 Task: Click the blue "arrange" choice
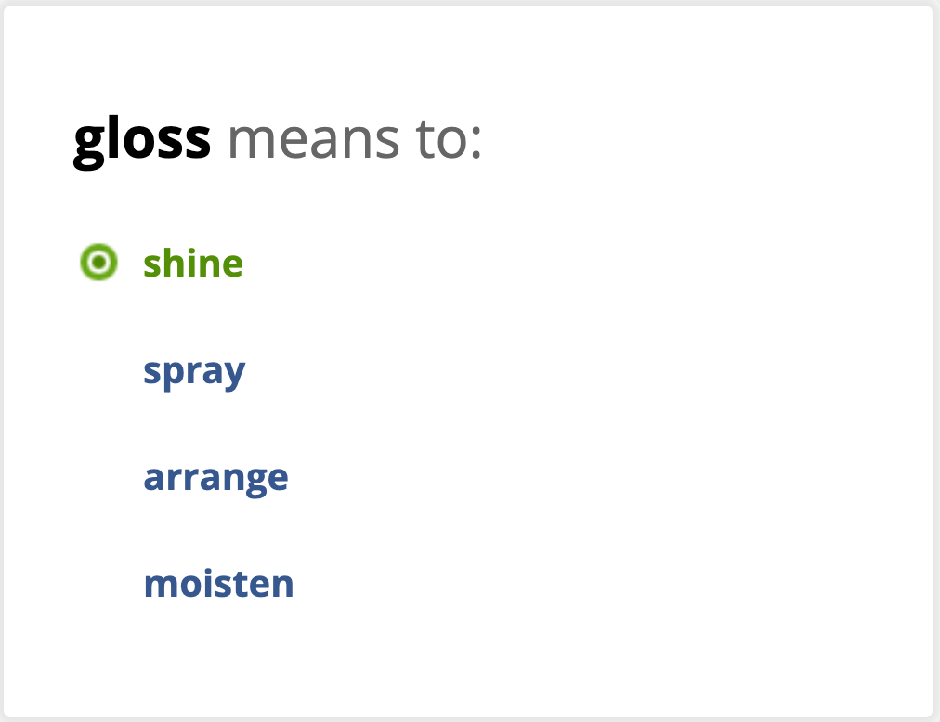[215, 479]
